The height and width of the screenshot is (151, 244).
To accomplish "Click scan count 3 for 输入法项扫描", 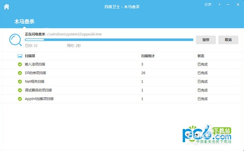I will pyautogui.click(x=142, y=64).
